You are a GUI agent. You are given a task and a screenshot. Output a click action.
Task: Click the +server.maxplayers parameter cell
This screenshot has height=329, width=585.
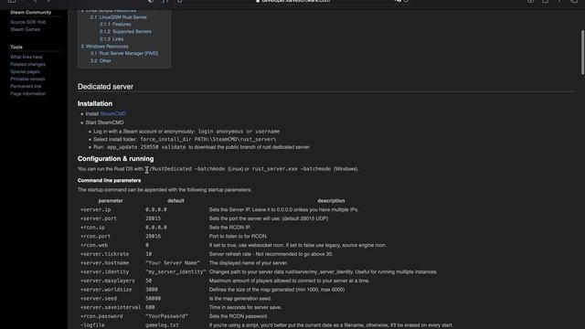point(108,281)
